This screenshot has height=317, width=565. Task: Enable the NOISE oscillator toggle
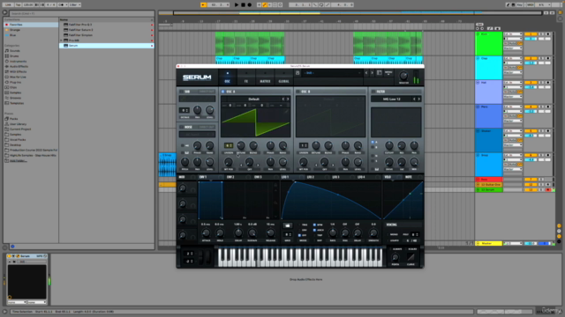pyautogui.click(x=181, y=127)
